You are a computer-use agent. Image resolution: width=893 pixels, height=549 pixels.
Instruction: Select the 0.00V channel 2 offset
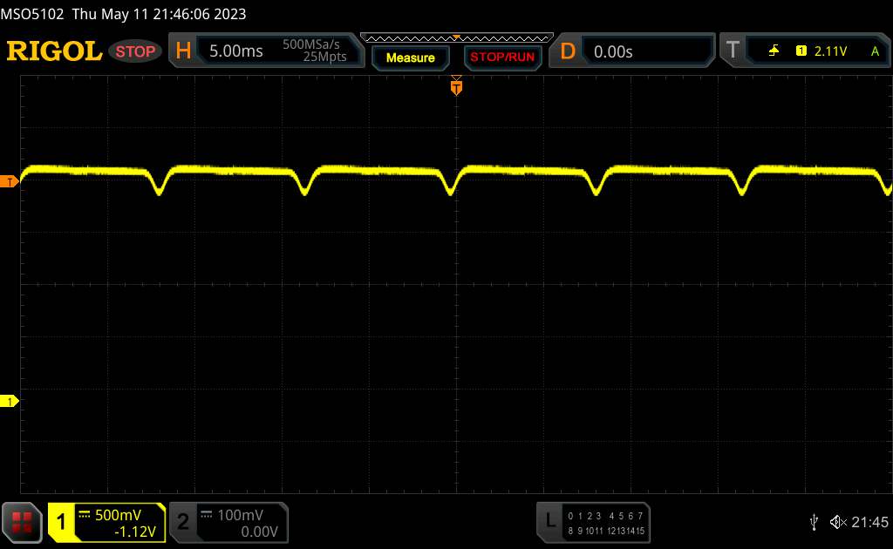pos(259,532)
